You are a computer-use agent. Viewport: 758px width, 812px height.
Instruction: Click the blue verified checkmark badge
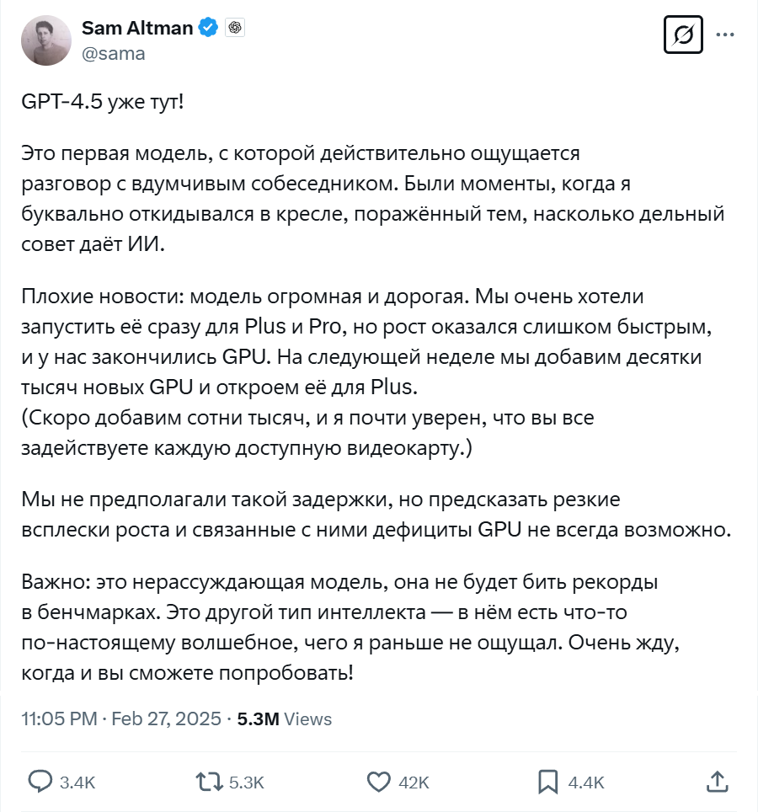(x=207, y=28)
